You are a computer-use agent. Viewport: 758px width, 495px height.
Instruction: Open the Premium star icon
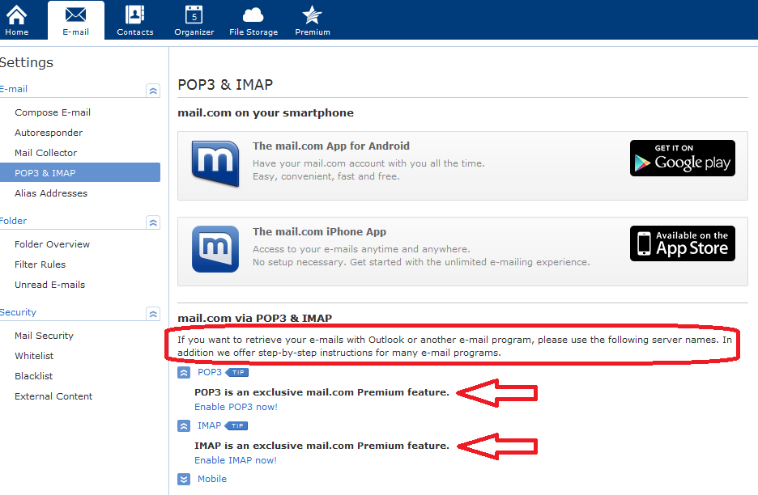[x=313, y=15]
